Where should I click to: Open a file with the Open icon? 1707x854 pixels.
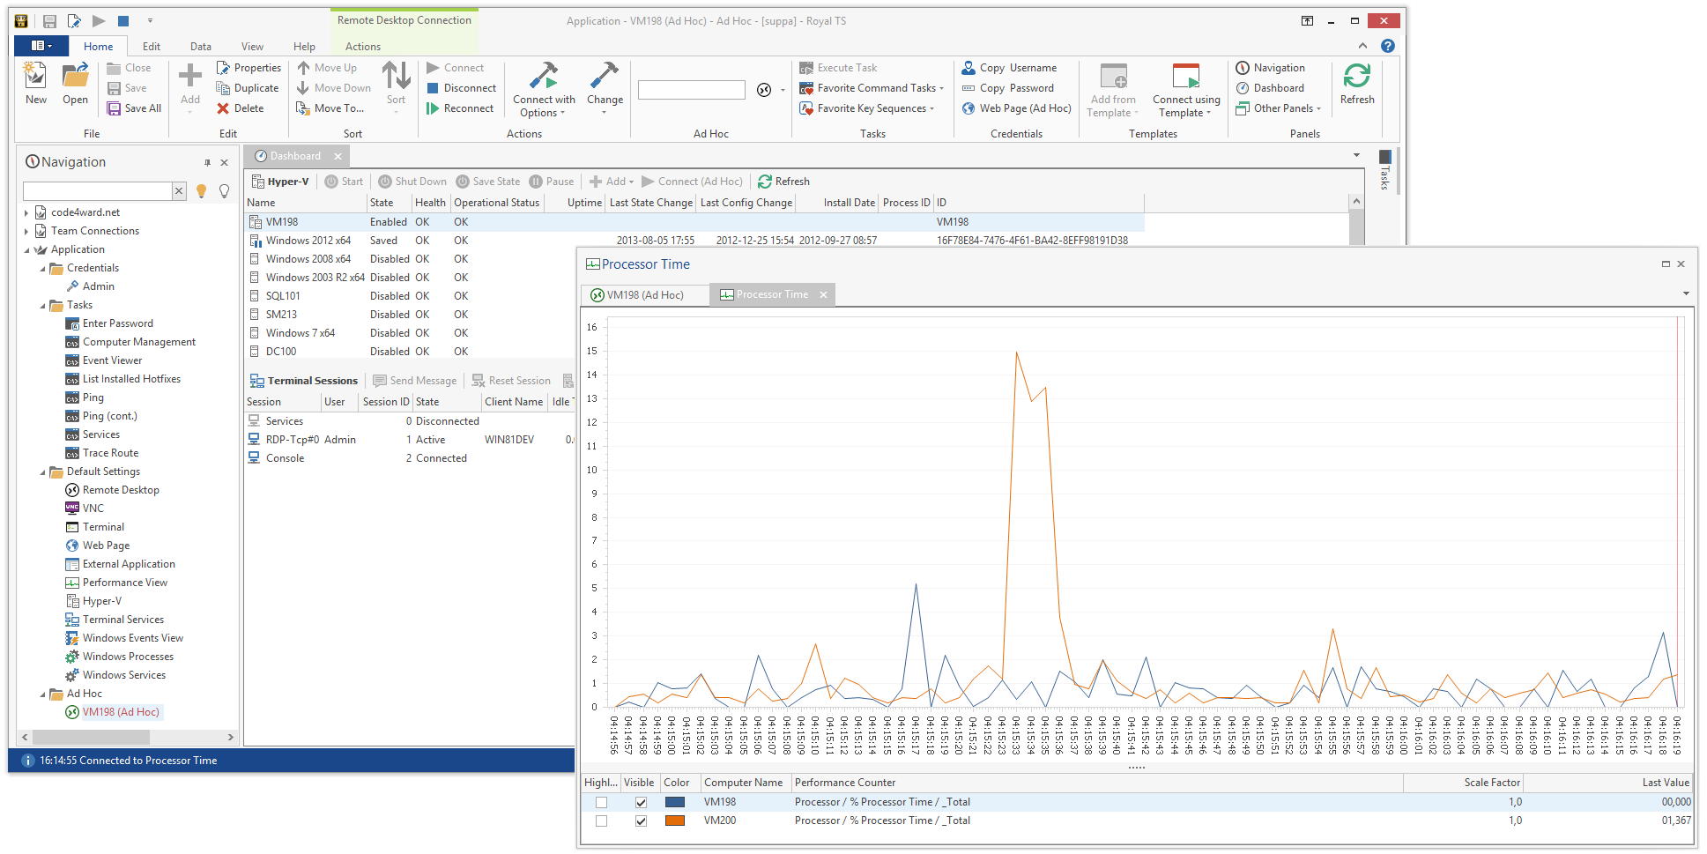click(x=75, y=76)
